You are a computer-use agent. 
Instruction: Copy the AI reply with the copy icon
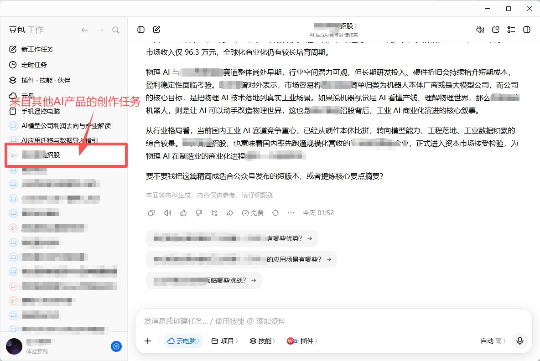(x=151, y=213)
